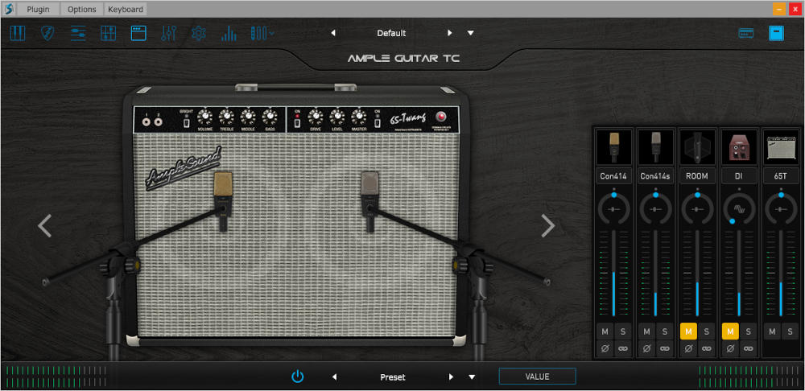The height and width of the screenshot is (391, 805).
Task: Toggle phase invert on DI channel
Action: (731, 348)
